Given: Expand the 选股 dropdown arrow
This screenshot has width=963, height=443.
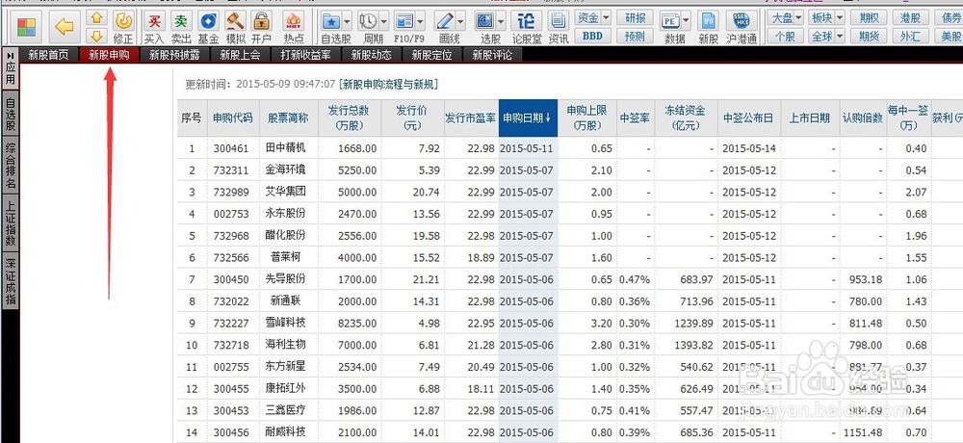Looking at the screenshot, I should [501, 21].
